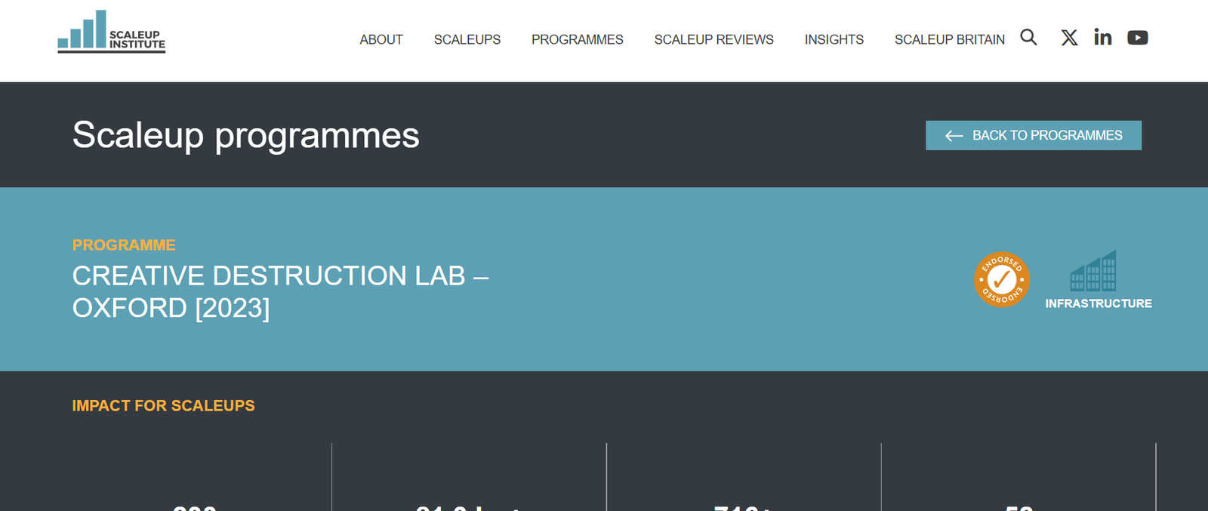The height and width of the screenshot is (511, 1208).
Task: Open the YouTube channel icon
Action: click(x=1137, y=38)
